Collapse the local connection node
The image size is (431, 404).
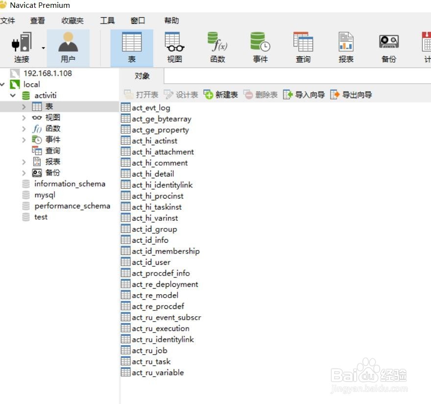(x=2, y=84)
